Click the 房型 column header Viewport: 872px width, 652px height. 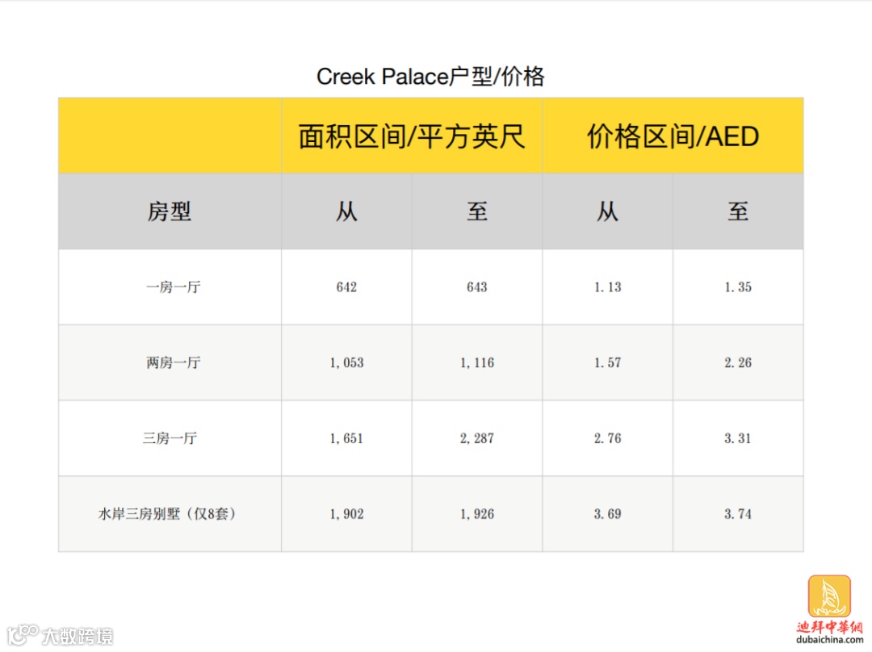[170, 211]
